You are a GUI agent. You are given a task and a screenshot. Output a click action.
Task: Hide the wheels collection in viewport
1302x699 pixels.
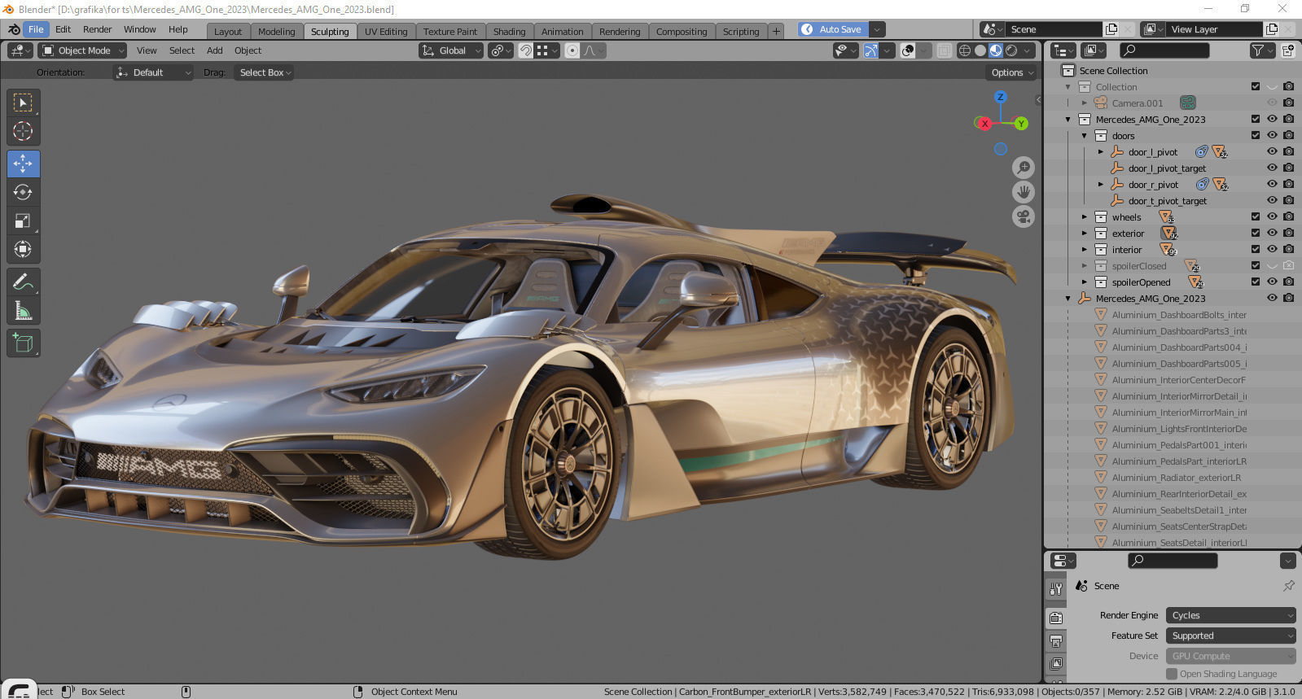1272,216
